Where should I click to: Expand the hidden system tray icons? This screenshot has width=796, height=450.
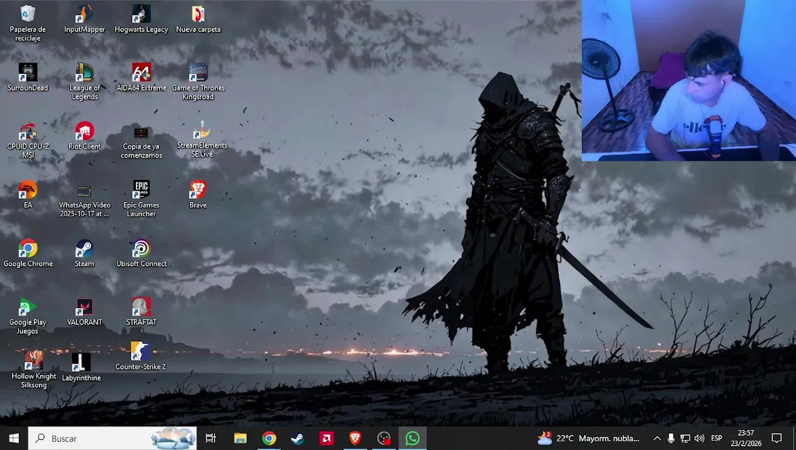coord(657,438)
